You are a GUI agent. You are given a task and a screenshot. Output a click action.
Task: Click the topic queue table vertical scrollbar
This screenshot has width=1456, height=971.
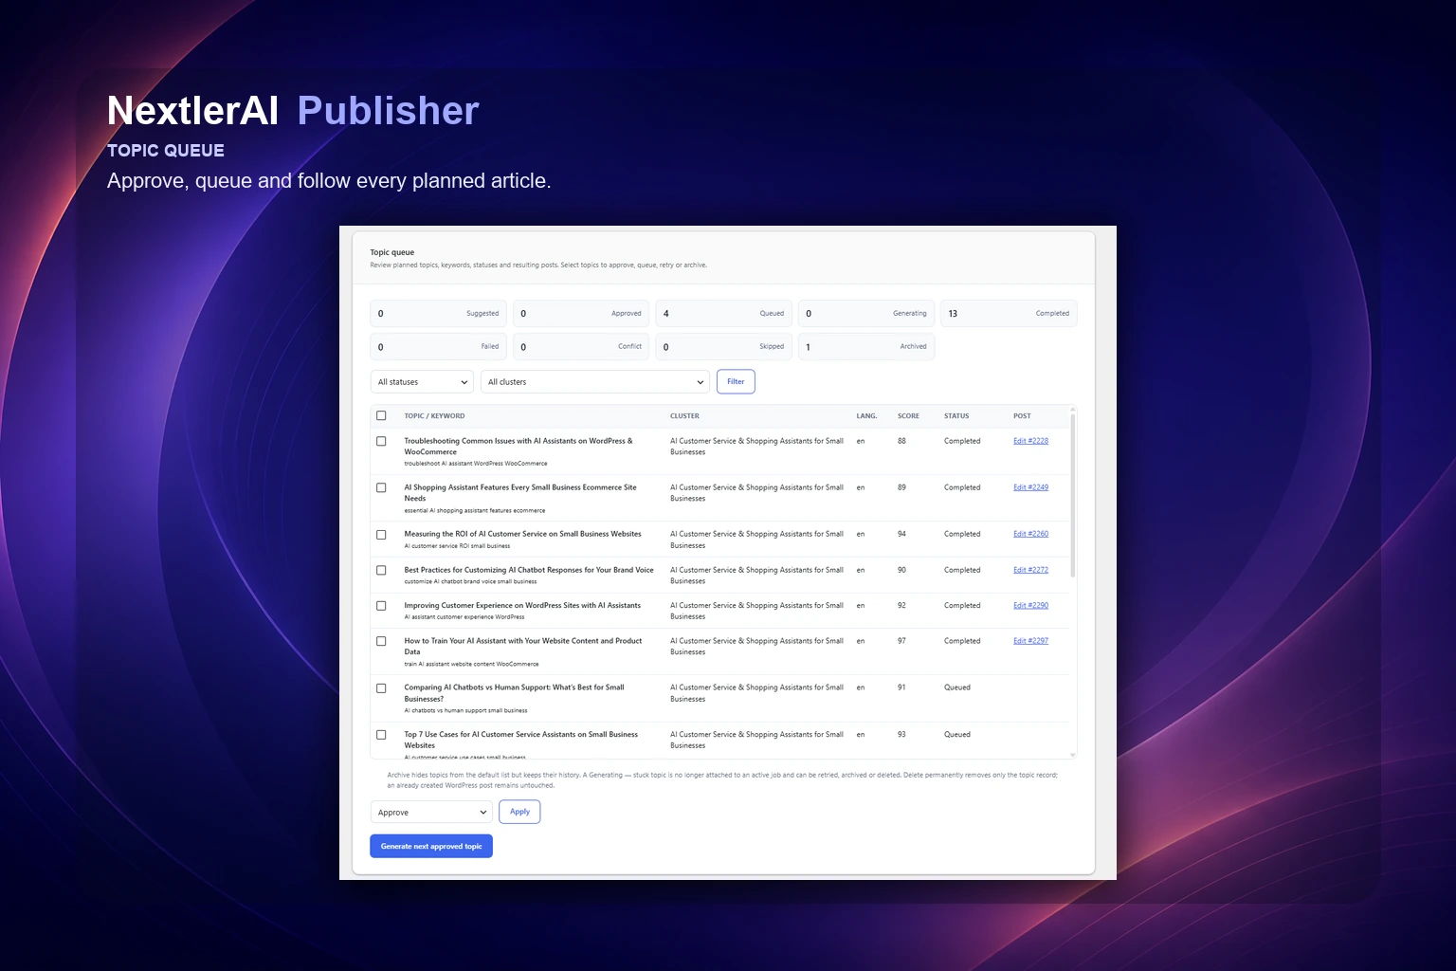[1073, 494]
